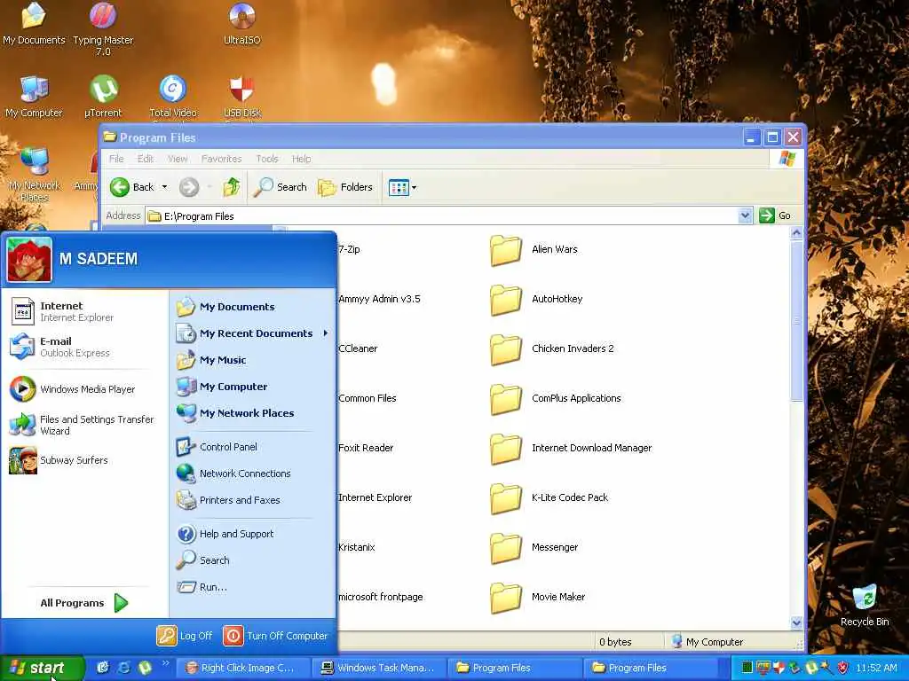Screen dimensions: 909x681
Task: Open the Edit menu
Action: tap(145, 158)
